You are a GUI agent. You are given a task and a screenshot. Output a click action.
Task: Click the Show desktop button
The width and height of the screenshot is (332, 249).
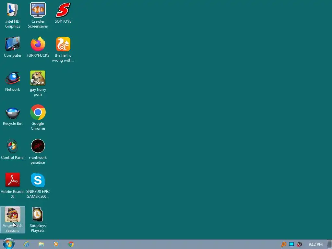tap(330, 244)
